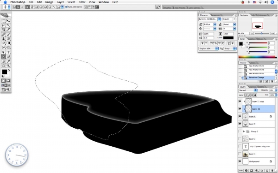
Task: Click the system volume icon
Action: point(266,2)
